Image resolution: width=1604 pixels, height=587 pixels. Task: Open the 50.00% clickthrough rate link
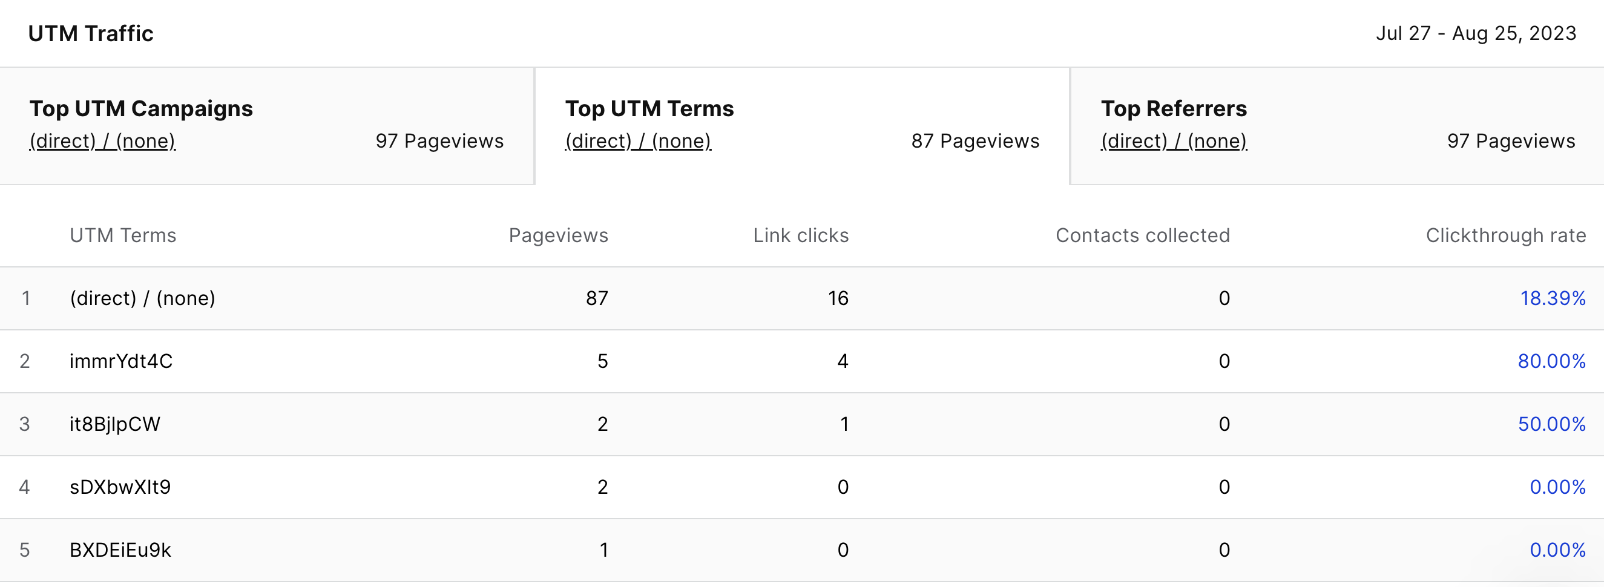(1551, 424)
